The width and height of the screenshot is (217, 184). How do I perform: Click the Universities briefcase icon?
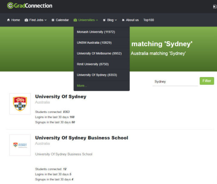[75, 20]
